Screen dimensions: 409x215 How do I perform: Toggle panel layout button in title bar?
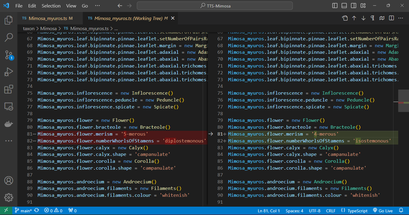click(x=344, y=6)
